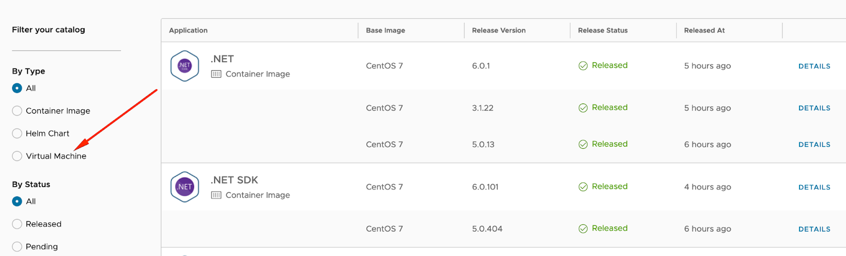
Task: Select the Container Image type filter
Action: (x=17, y=111)
